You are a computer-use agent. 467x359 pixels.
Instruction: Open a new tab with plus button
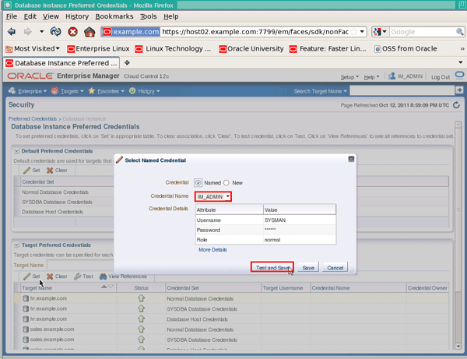[128, 62]
